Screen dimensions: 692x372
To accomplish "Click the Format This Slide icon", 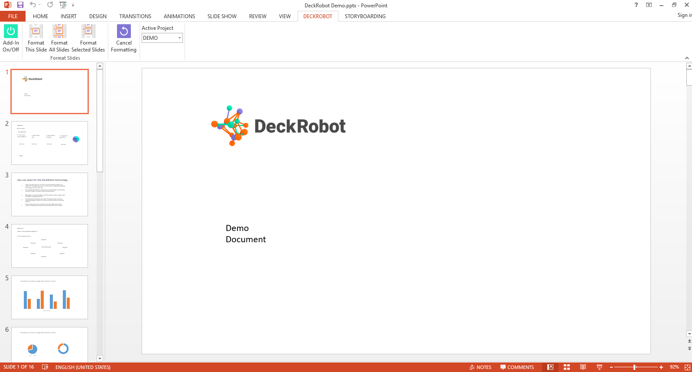I will coord(36,38).
